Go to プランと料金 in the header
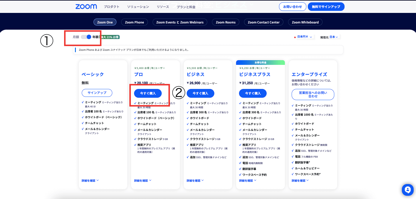Viewport: 416px width, 199px height. (186, 7)
